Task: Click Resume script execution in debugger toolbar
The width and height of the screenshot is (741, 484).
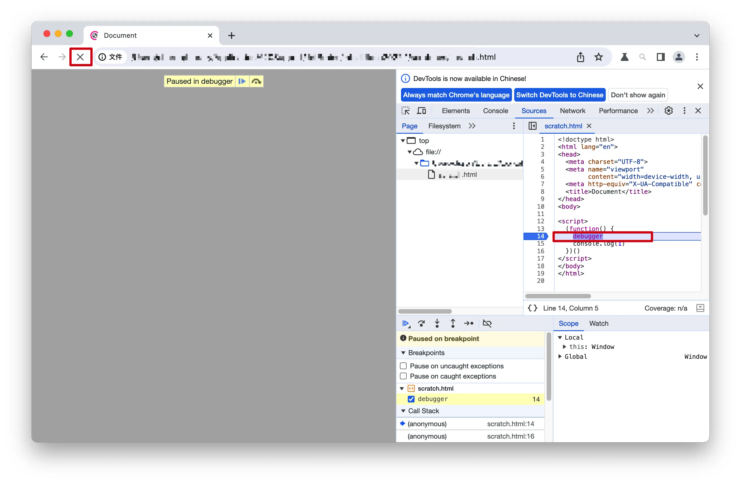Action: coord(405,324)
